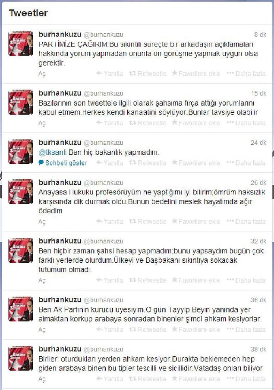Image resolution: width=274 pixels, height=390 pixels.
Task: Favorite the 'Ben Ak Partinin kurucu' tweet
Action: pos(196,330)
